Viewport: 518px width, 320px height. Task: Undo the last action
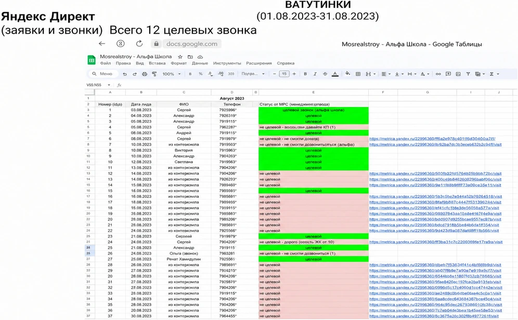click(124, 74)
